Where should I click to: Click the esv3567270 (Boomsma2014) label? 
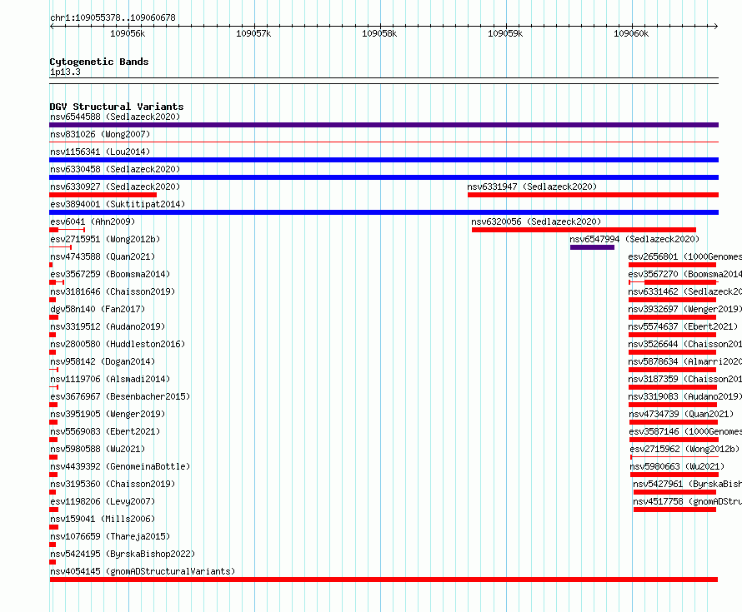pyautogui.click(x=685, y=274)
